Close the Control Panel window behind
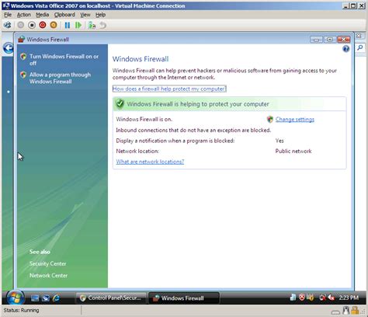The width and height of the screenshot is (368, 317). (359, 36)
